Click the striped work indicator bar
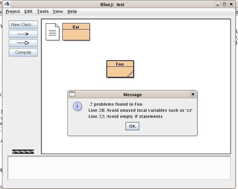This screenshot has height=189, width=238. click(x=23, y=151)
